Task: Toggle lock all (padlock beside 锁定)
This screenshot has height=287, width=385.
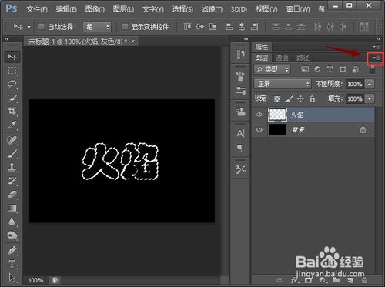Action: pos(312,98)
